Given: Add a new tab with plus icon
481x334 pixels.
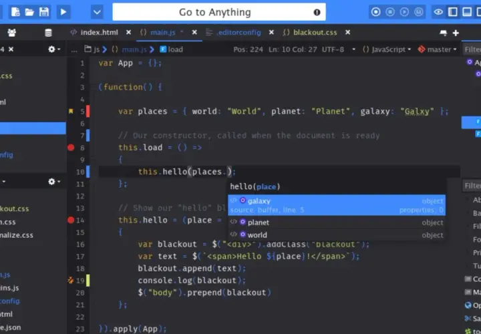Looking at the screenshot, I should tap(456, 33).
